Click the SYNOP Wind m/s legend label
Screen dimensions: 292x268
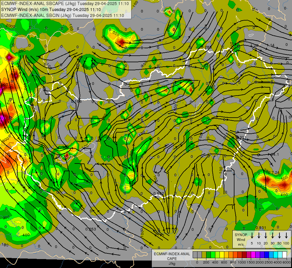(x=241, y=239)
